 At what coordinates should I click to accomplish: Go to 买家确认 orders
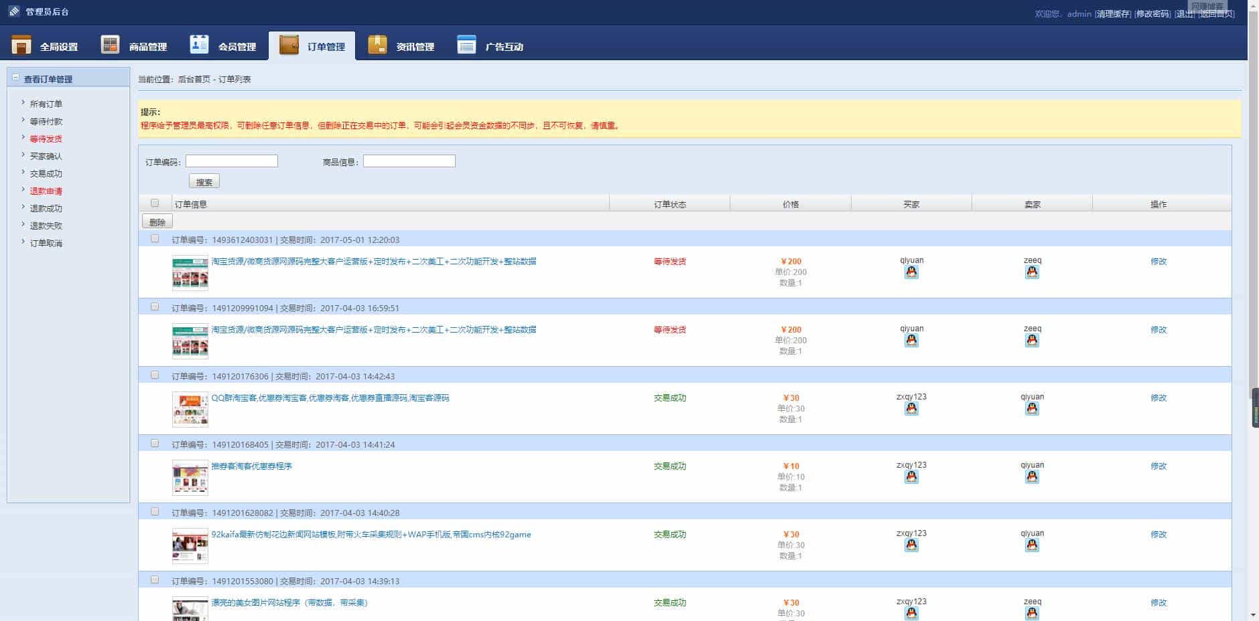tap(46, 156)
